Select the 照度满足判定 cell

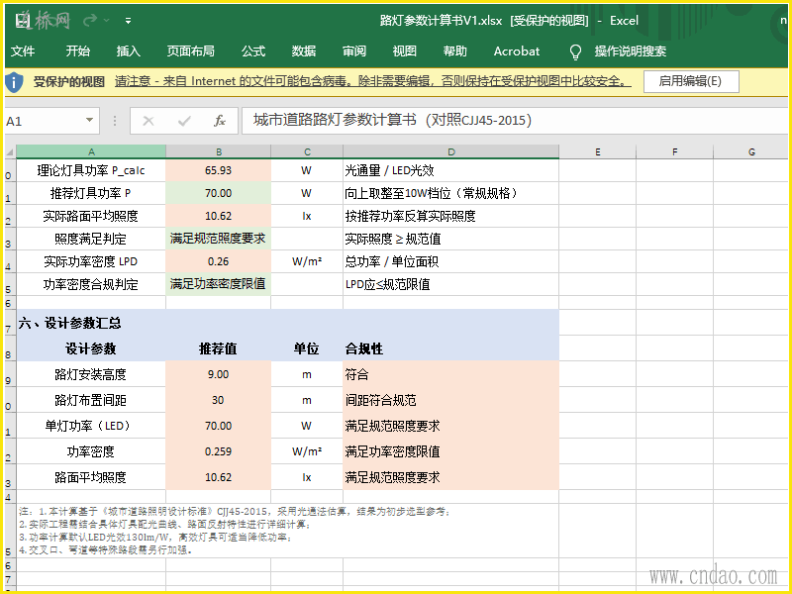coord(91,239)
